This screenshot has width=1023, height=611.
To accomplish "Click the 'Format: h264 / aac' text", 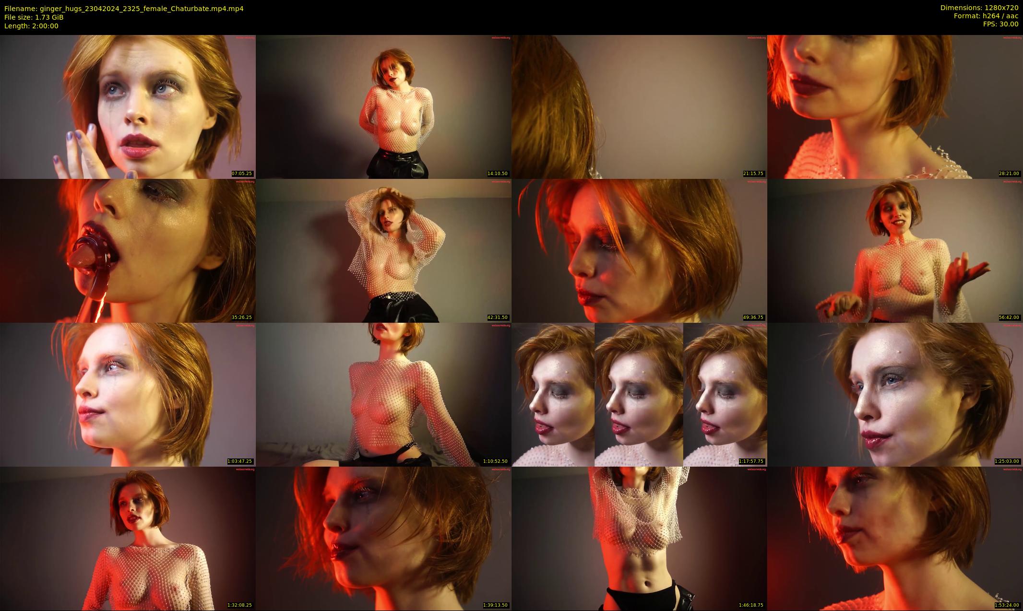I will click(986, 16).
